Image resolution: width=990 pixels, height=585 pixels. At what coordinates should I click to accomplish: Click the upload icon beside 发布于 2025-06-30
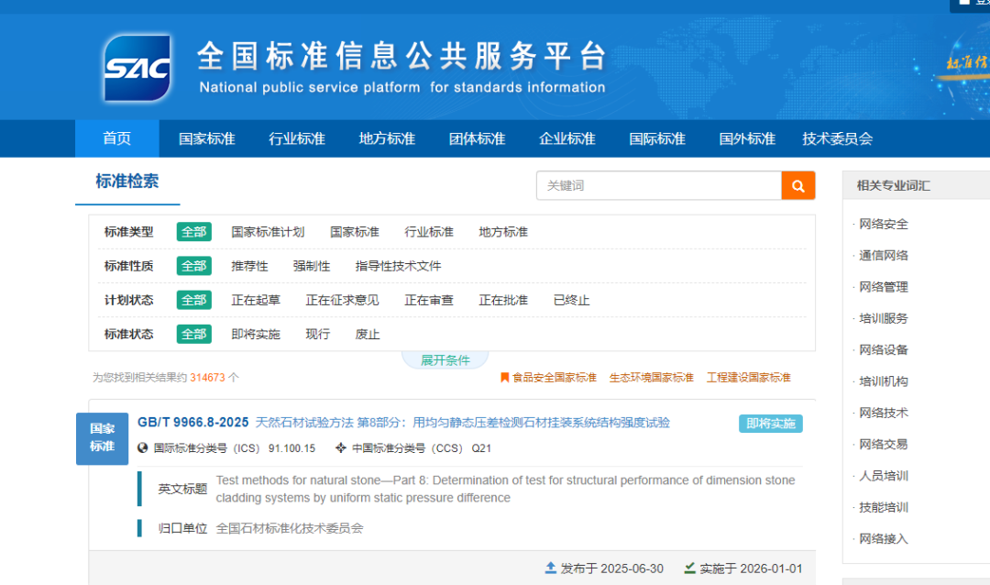click(551, 568)
